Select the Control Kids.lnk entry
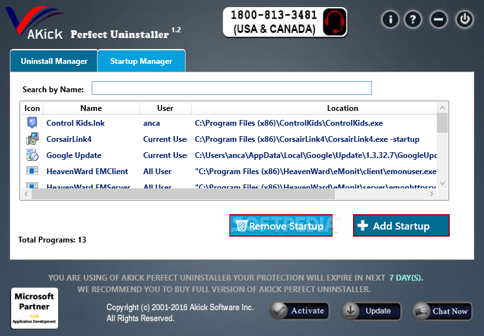The height and width of the screenshot is (336, 484). (x=76, y=123)
